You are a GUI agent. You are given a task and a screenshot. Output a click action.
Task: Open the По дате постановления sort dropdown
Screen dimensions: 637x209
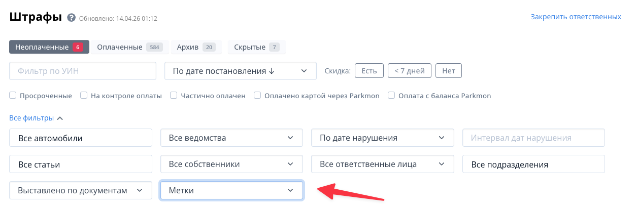pos(240,71)
